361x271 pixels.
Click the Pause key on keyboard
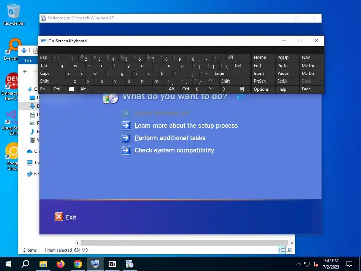click(287, 73)
